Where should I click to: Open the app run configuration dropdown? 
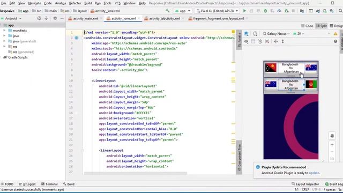(183, 11)
